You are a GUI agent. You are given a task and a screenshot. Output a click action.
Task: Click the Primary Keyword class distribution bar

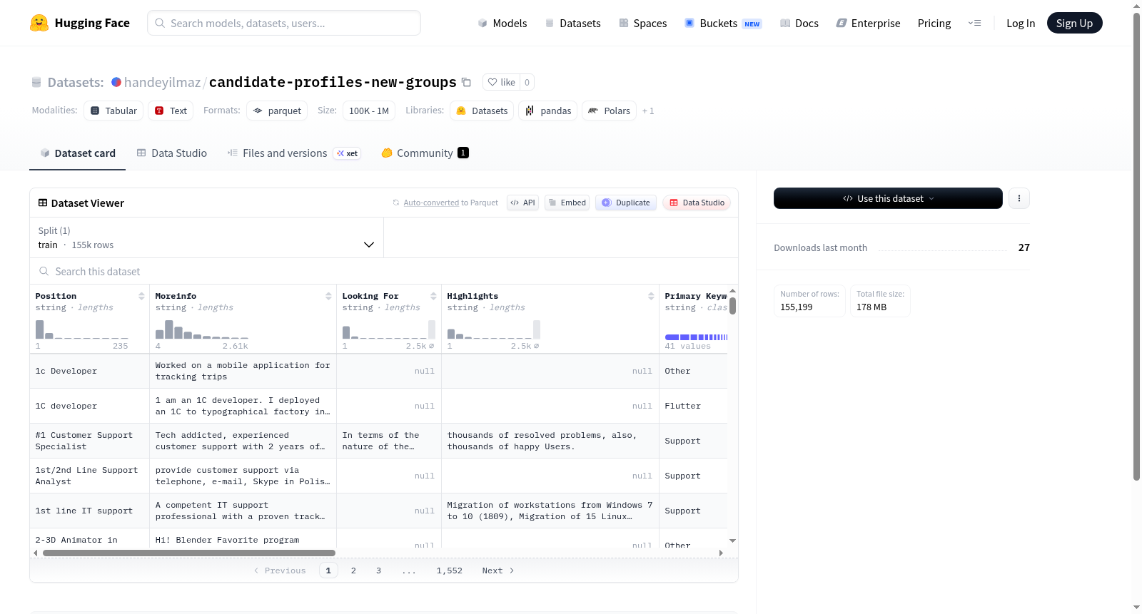pyautogui.click(x=696, y=337)
